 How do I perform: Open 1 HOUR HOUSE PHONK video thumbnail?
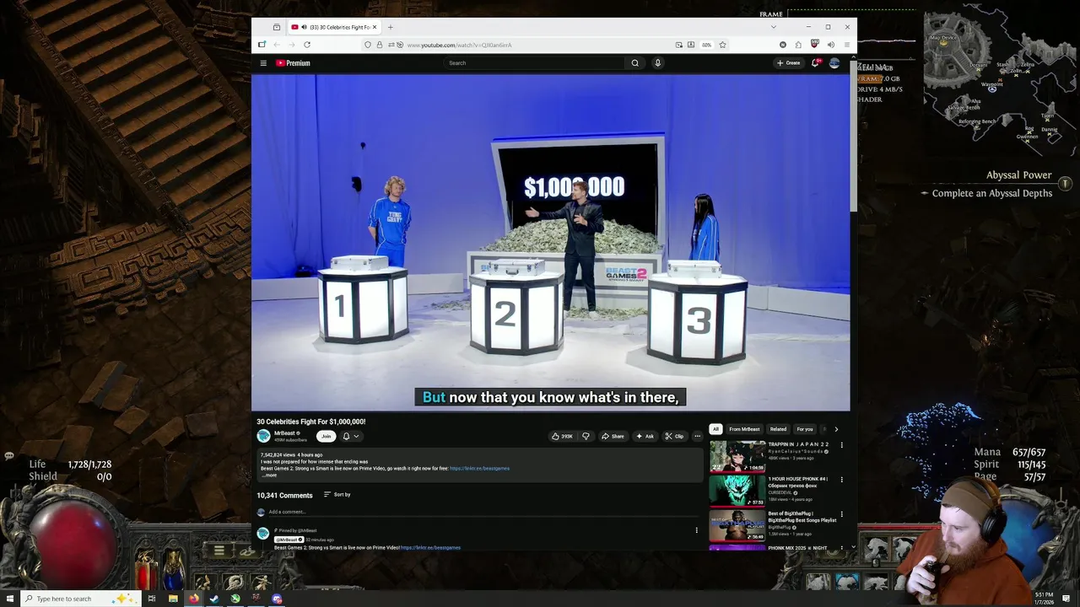coord(737,491)
